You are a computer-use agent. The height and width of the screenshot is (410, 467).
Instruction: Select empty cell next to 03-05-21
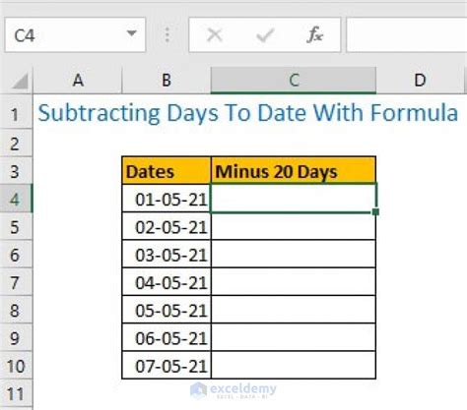click(294, 254)
